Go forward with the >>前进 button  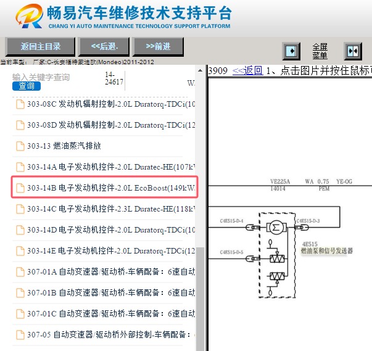pyautogui.click(x=159, y=46)
